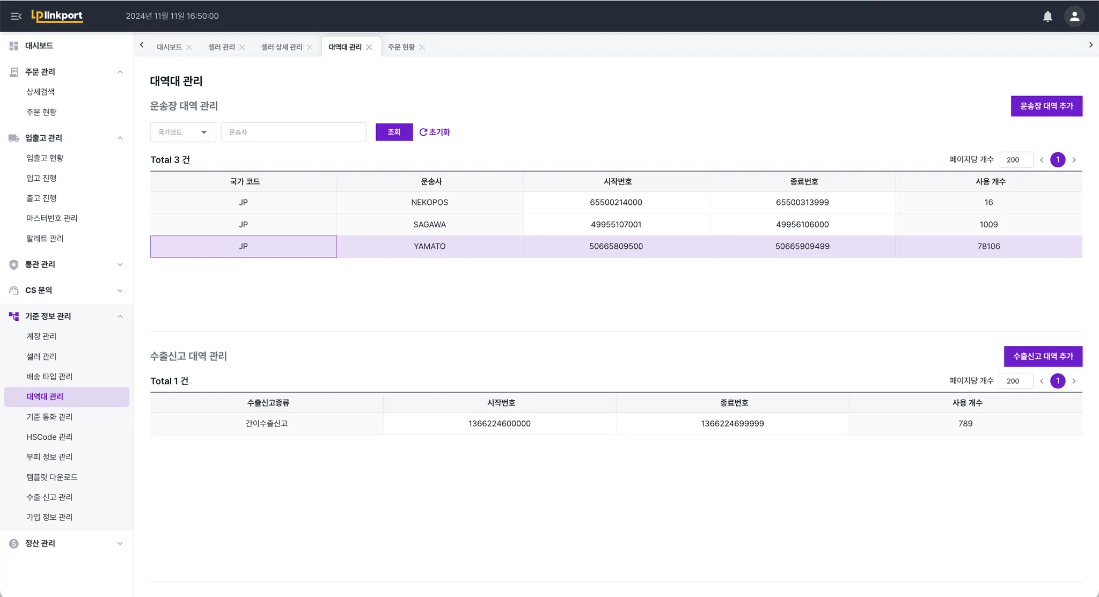1099x597 pixels.
Task: Click the 입출고 관리 truck icon
Action: coord(14,138)
